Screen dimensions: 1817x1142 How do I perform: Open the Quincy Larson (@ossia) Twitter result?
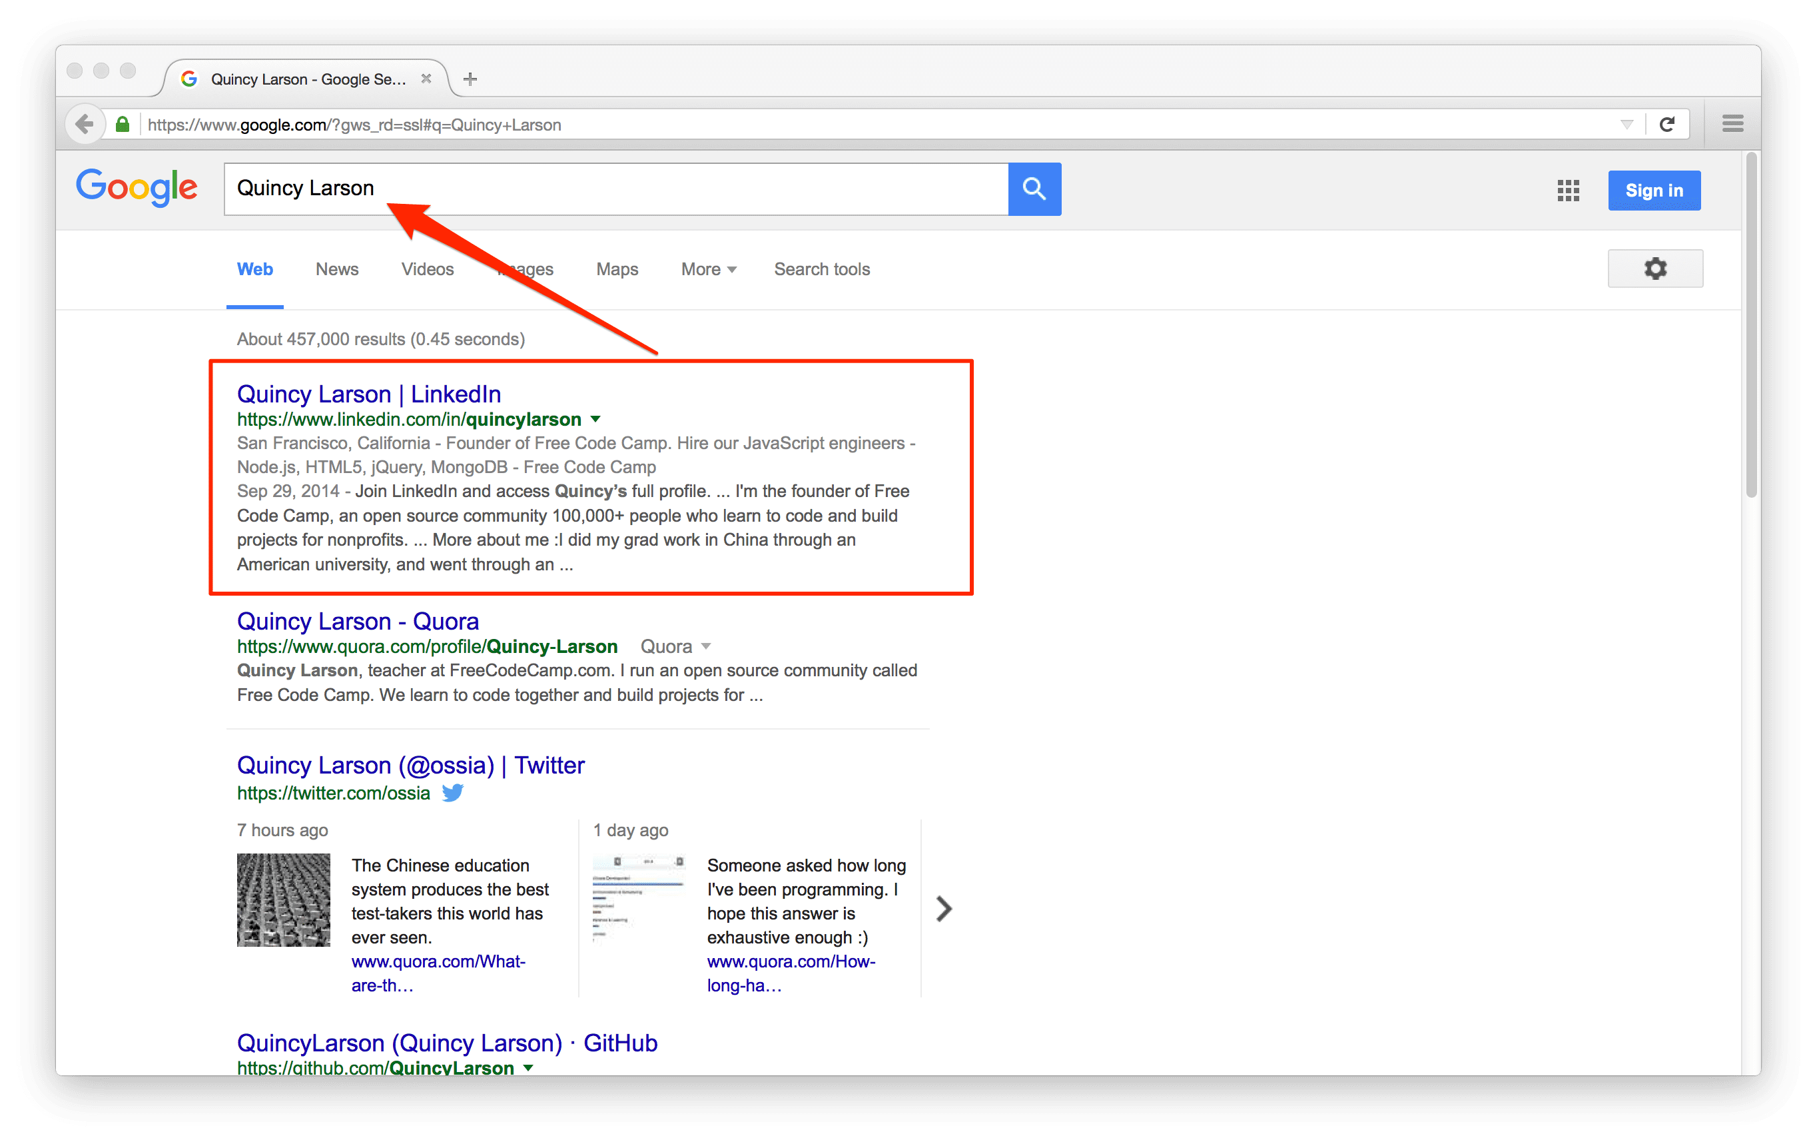point(410,765)
